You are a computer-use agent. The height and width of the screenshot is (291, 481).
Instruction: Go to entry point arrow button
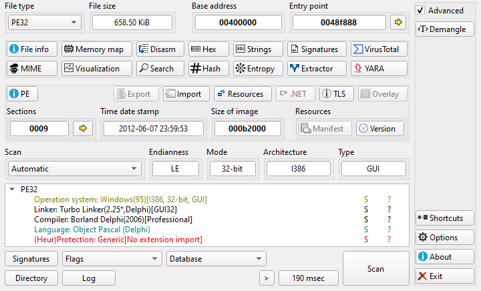pyautogui.click(x=398, y=22)
